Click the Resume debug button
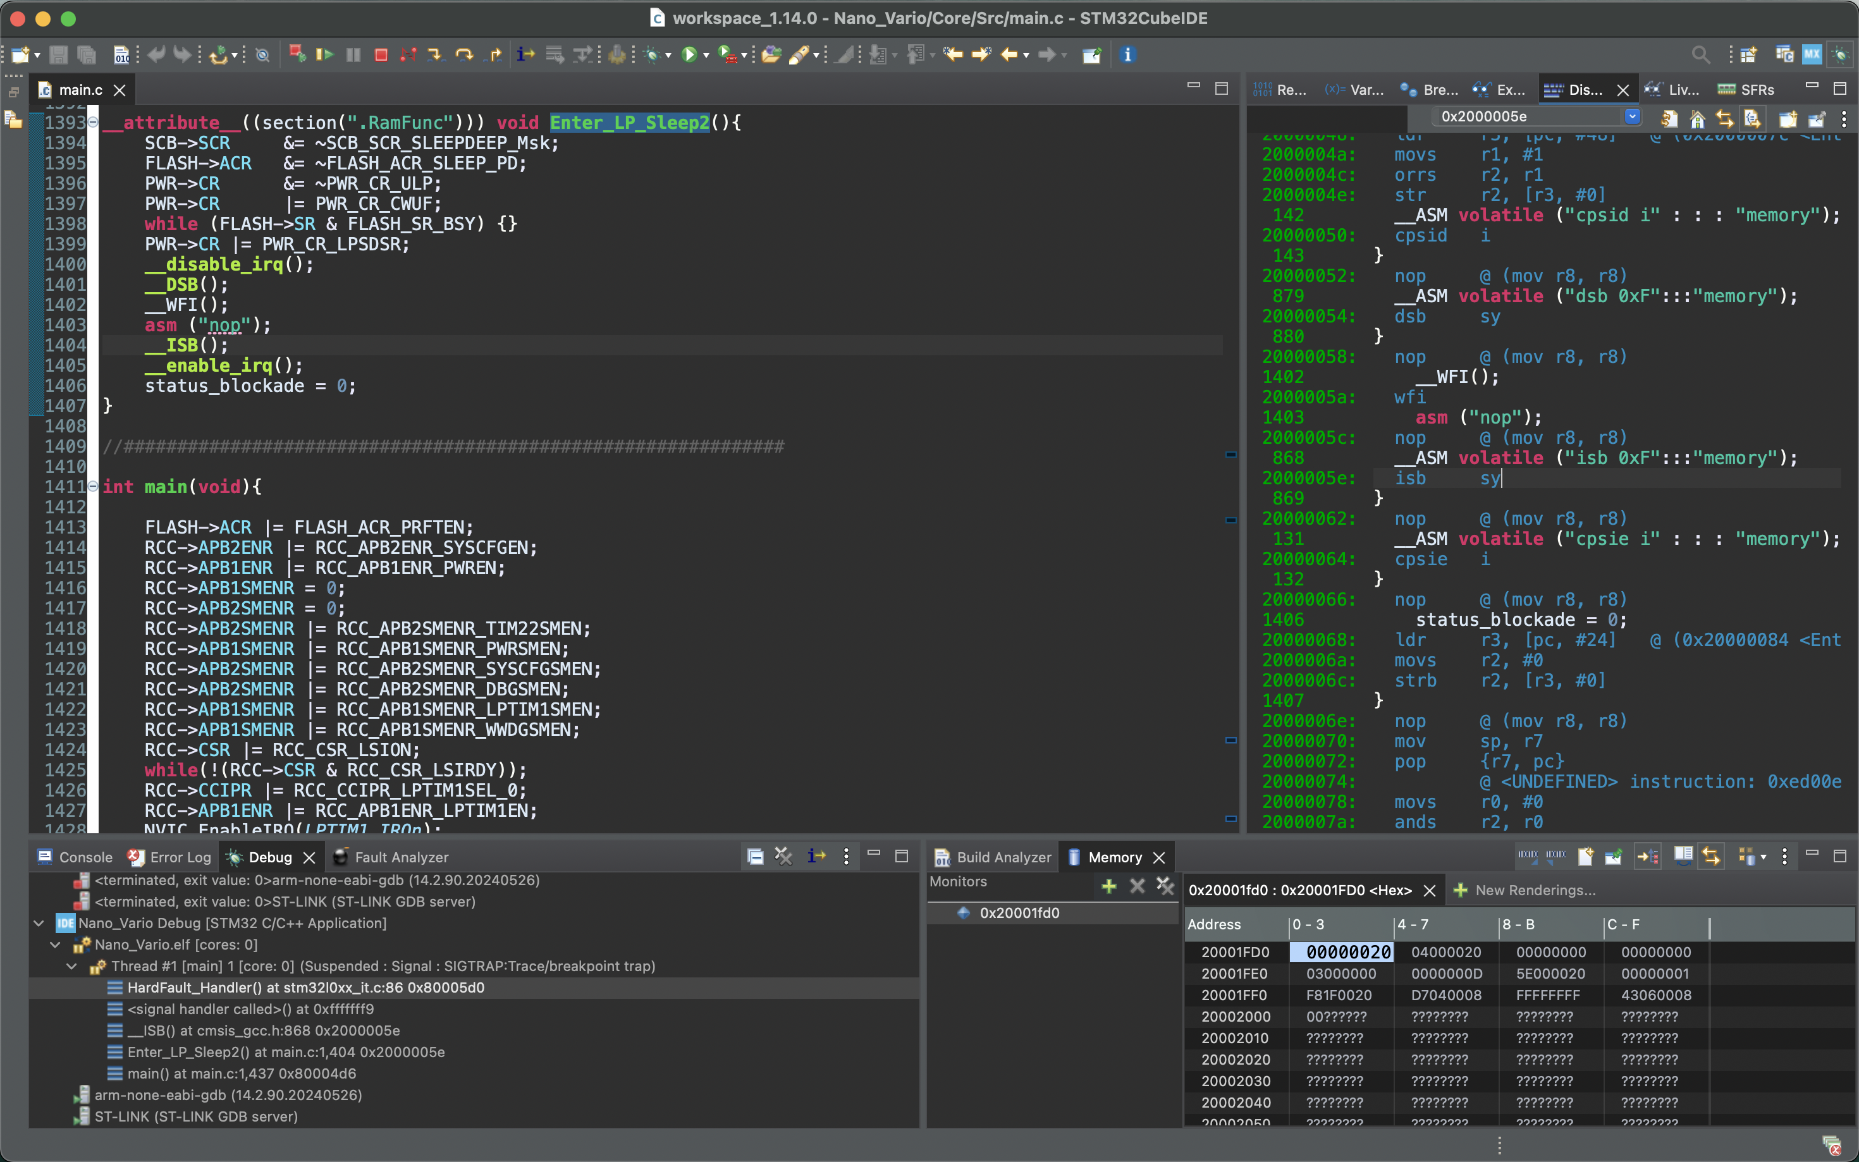This screenshot has height=1162, width=1859. pyautogui.click(x=324, y=54)
